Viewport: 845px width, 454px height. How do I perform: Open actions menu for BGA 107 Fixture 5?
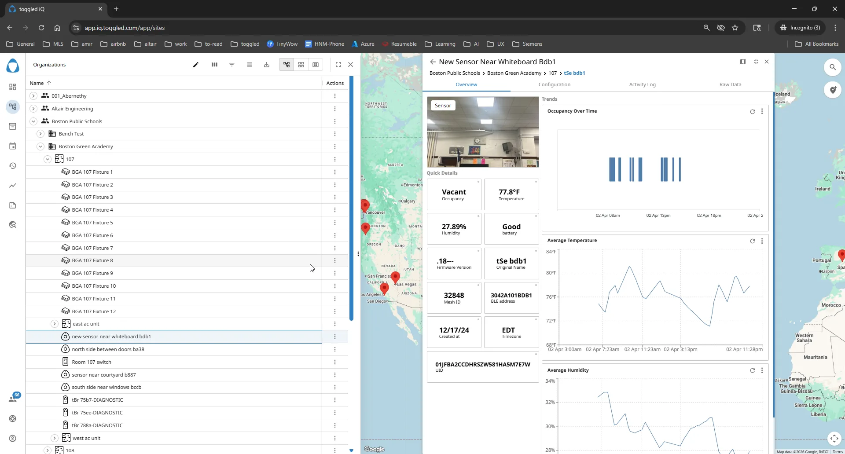pyautogui.click(x=335, y=223)
